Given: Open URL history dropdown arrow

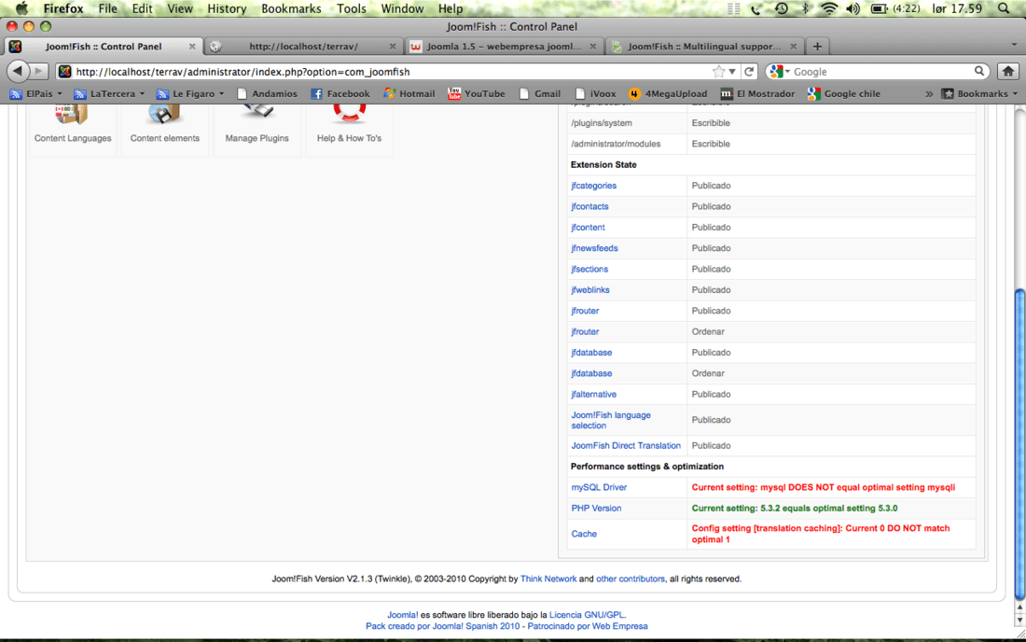Looking at the screenshot, I should pyautogui.click(x=732, y=72).
